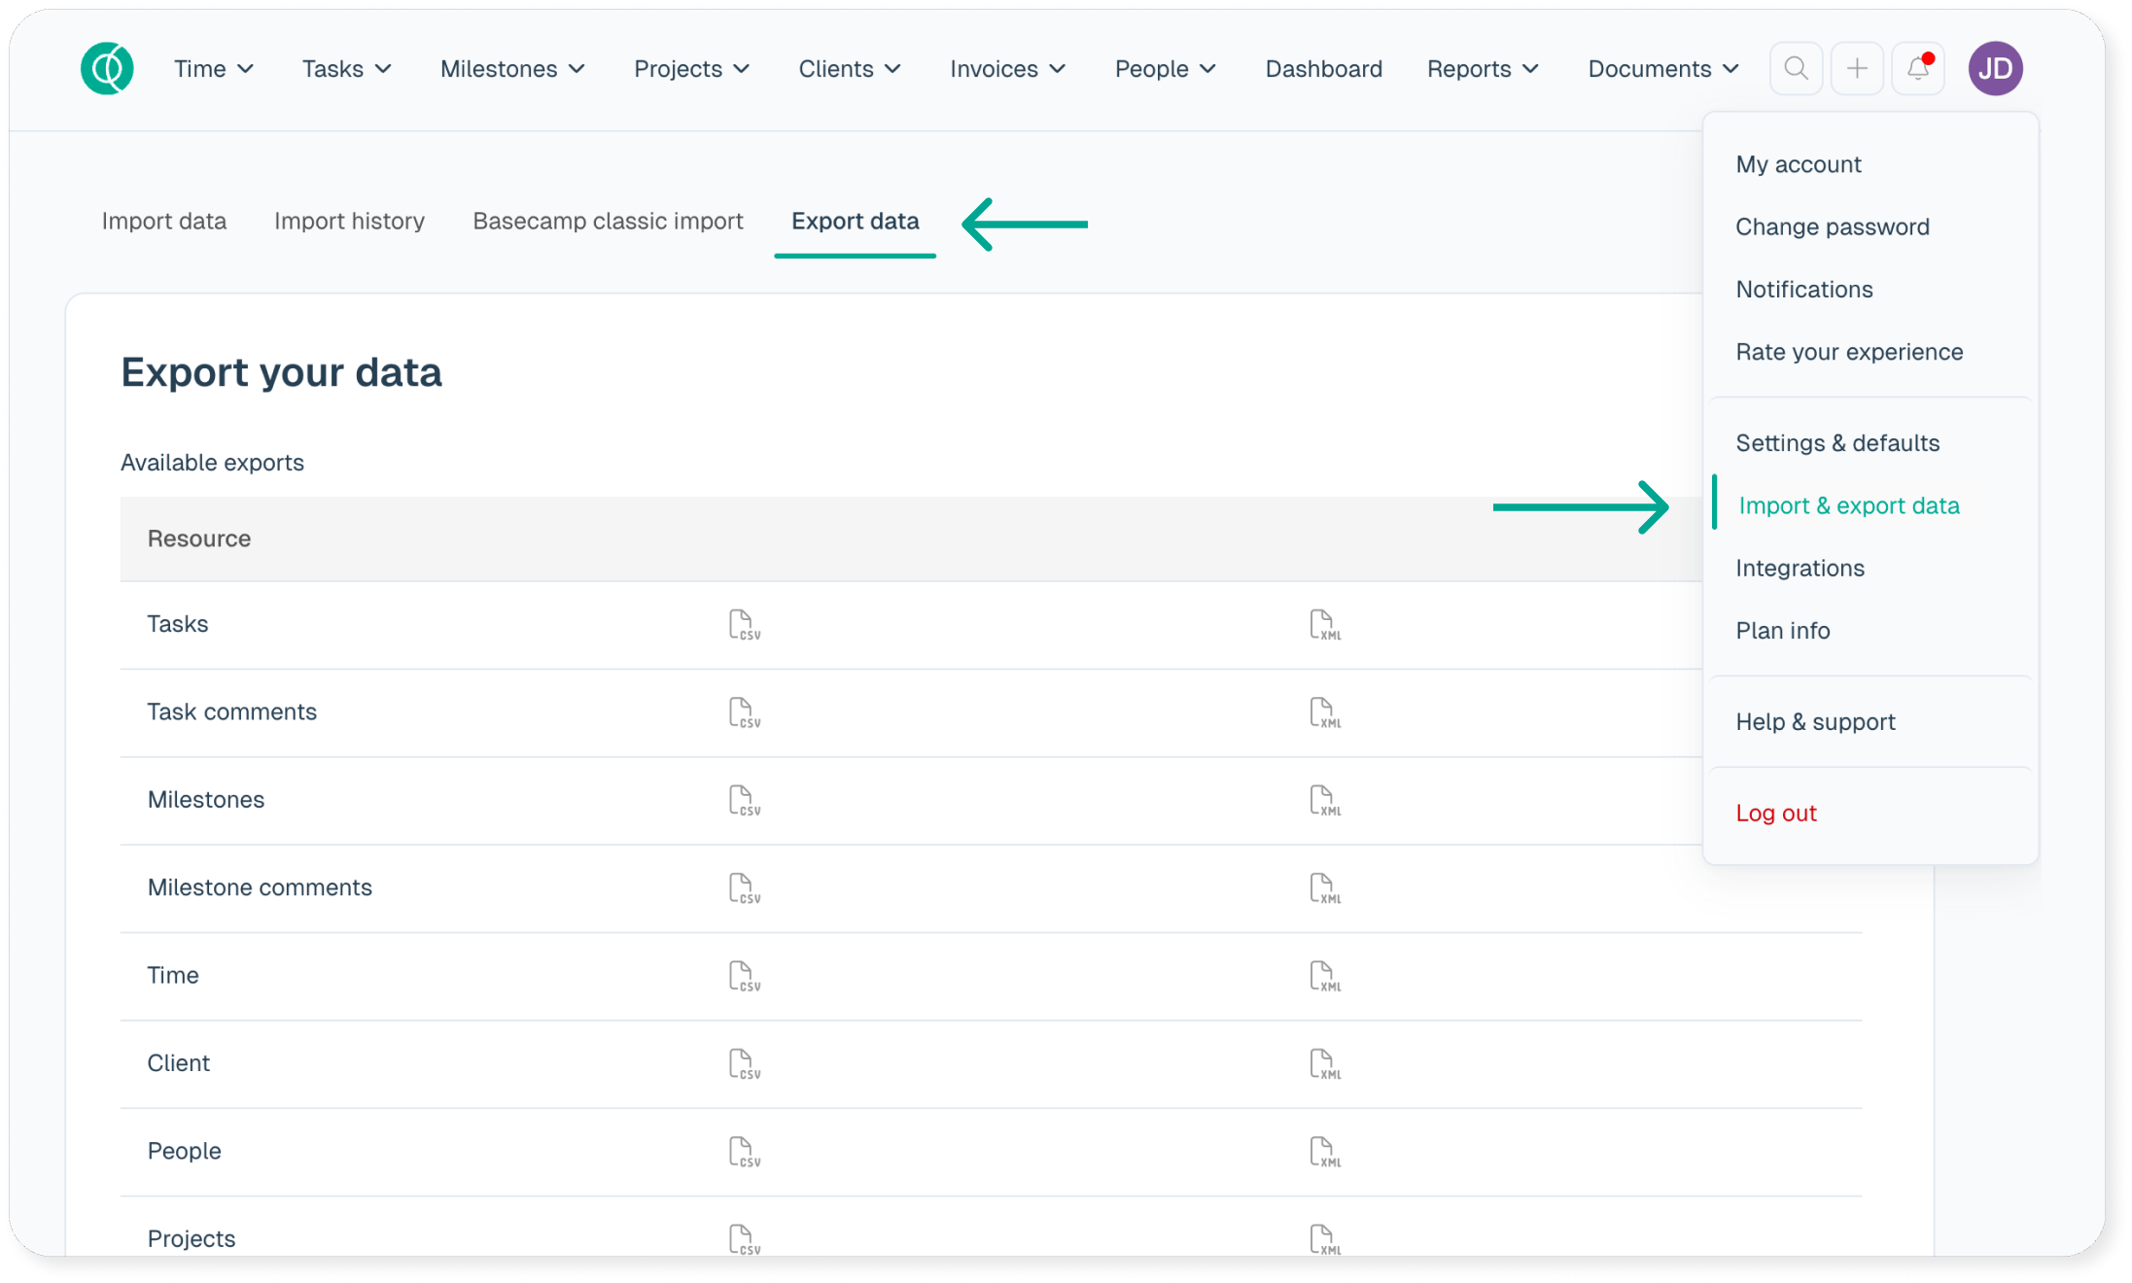Expand the Time dropdown menu
Image resolution: width=2132 pixels, height=1283 pixels.
tap(213, 69)
